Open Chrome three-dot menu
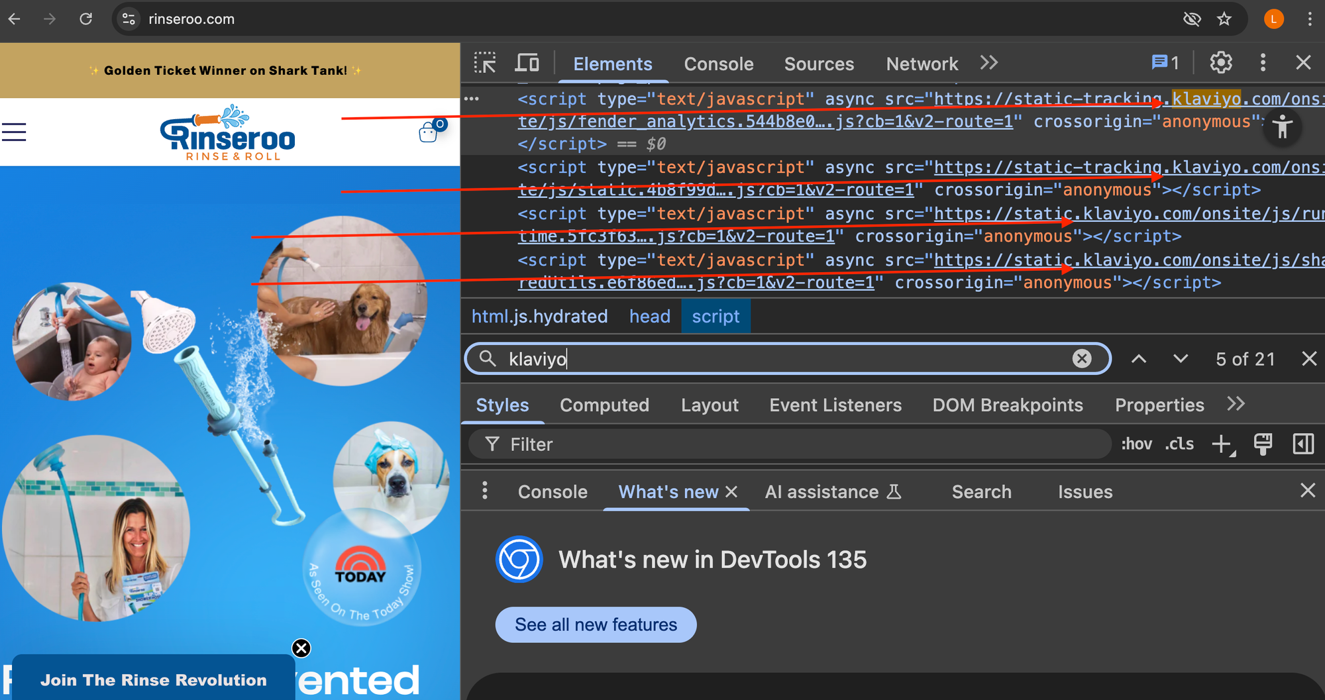Image resolution: width=1325 pixels, height=700 pixels. tap(1310, 19)
